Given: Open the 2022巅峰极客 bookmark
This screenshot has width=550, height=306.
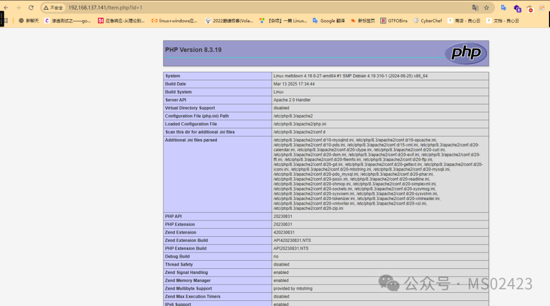Looking at the screenshot, I should click(x=229, y=21).
